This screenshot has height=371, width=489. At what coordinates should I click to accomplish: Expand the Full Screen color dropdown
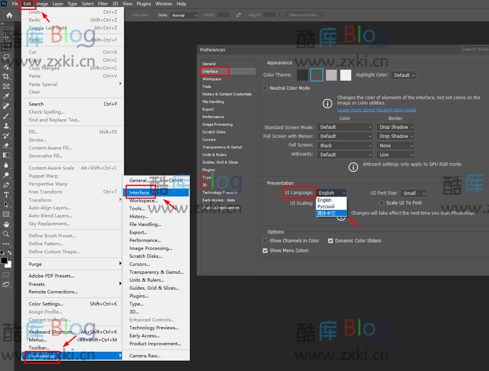(x=345, y=146)
